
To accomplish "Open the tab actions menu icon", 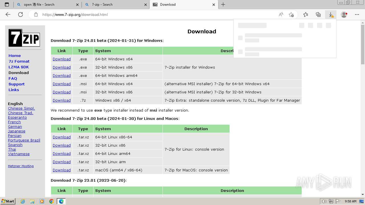I will [x=7, y=5].
